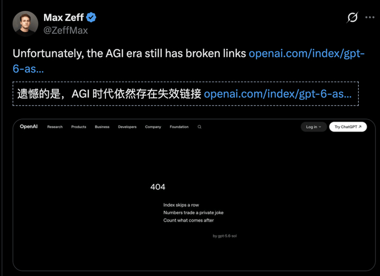The height and width of the screenshot is (276, 380).
Task: Click the 404 heading in the screenshot
Action: point(158,187)
